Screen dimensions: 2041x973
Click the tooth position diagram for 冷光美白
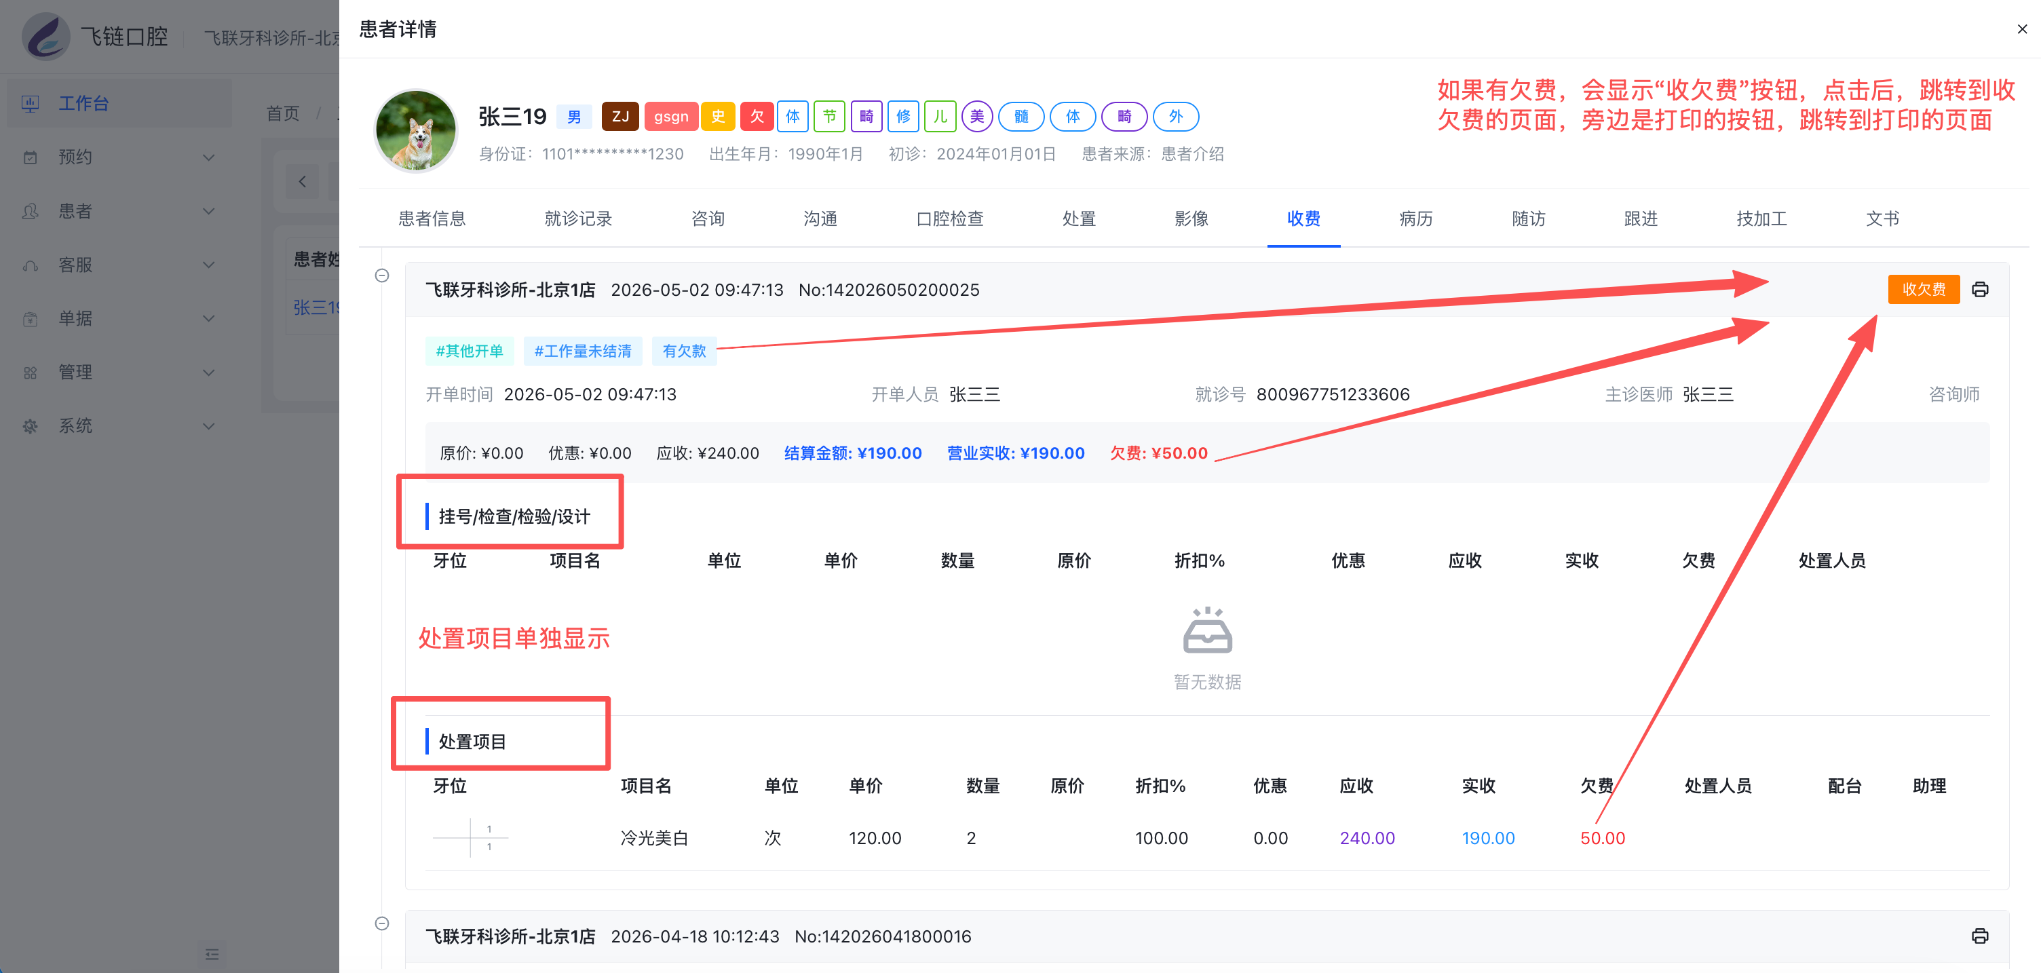(471, 837)
